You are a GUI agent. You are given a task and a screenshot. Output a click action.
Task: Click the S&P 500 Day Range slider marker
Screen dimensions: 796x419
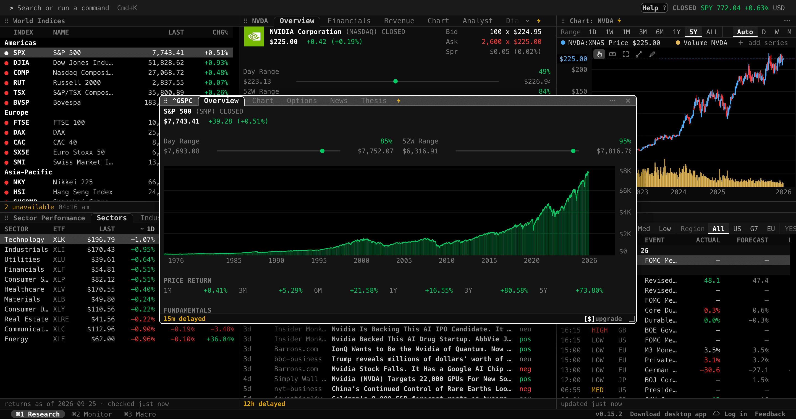pos(322,151)
